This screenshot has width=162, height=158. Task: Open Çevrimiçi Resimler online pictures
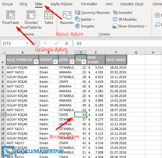pos(92,13)
